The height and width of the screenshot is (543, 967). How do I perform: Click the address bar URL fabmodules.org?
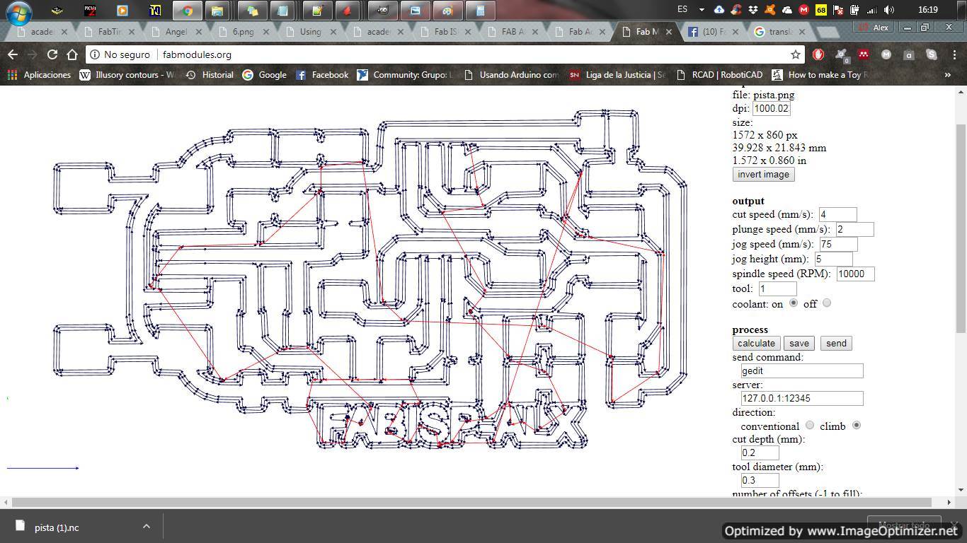(197, 54)
